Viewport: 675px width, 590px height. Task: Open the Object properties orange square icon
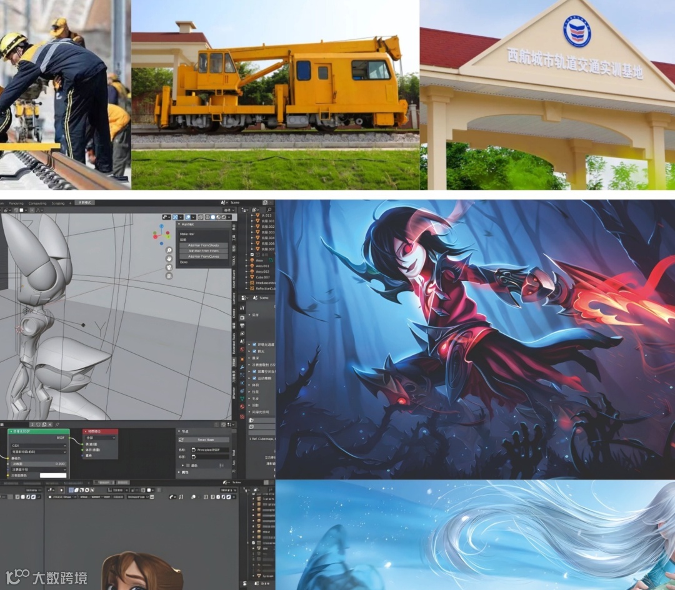pos(242,360)
